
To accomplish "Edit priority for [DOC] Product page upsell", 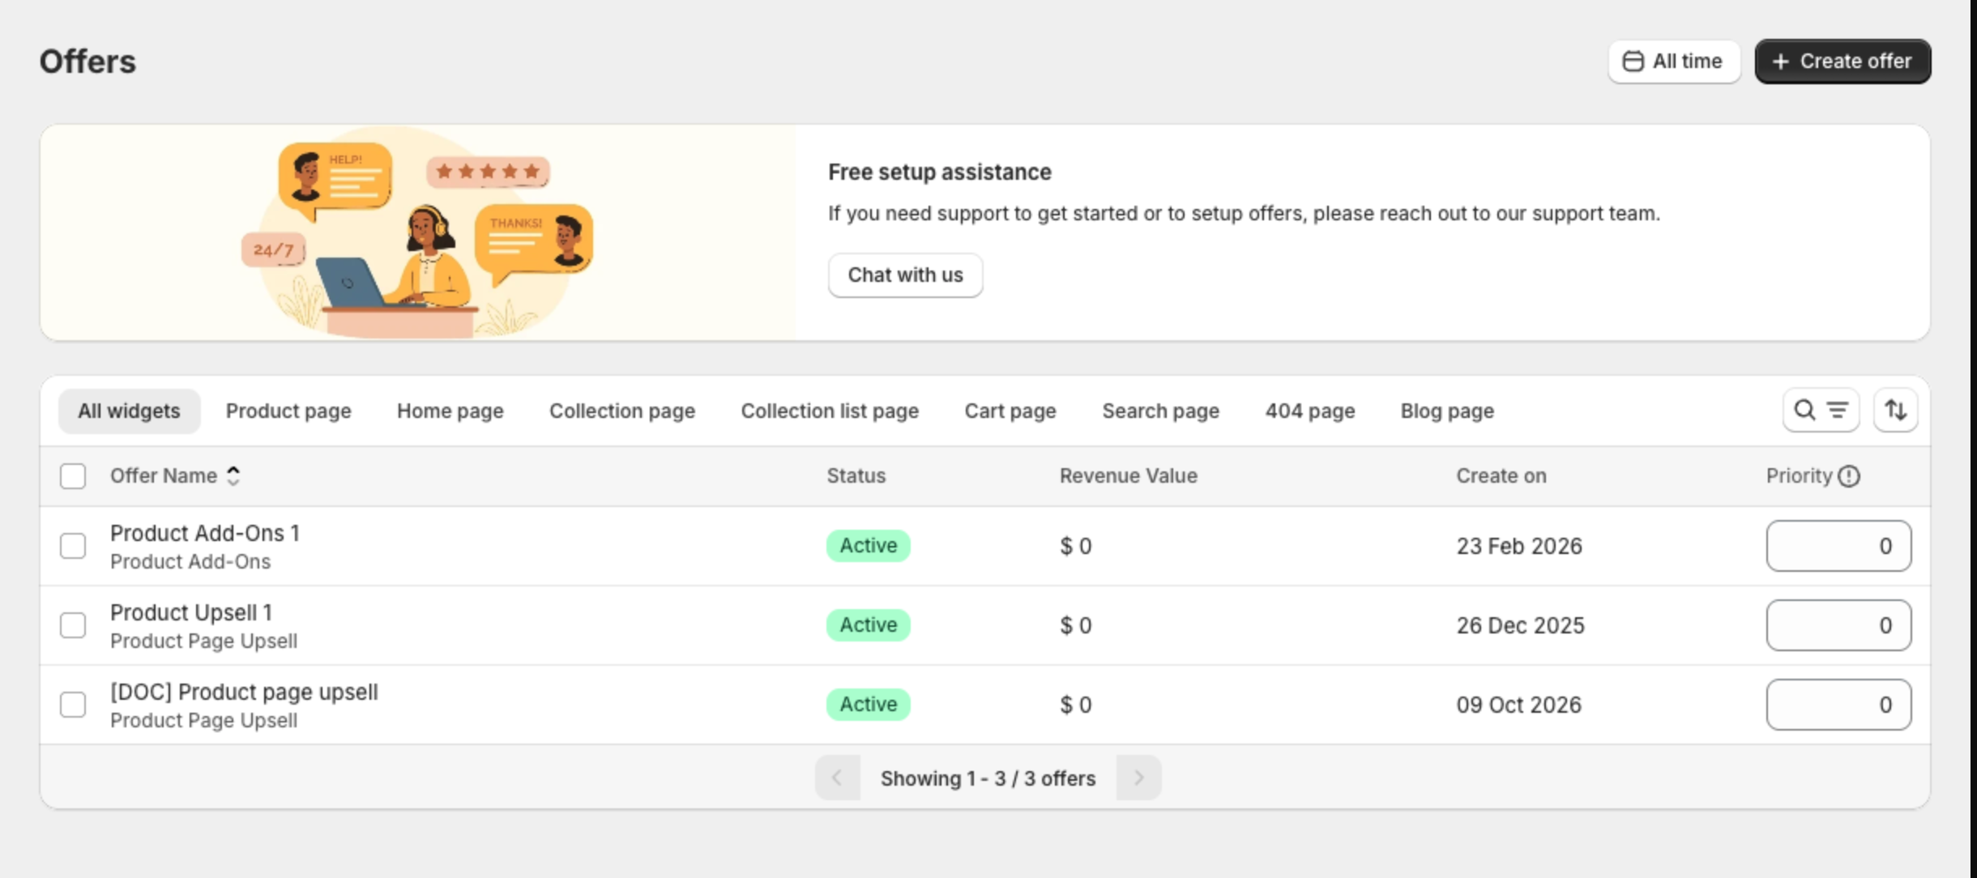I will tap(1838, 705).
